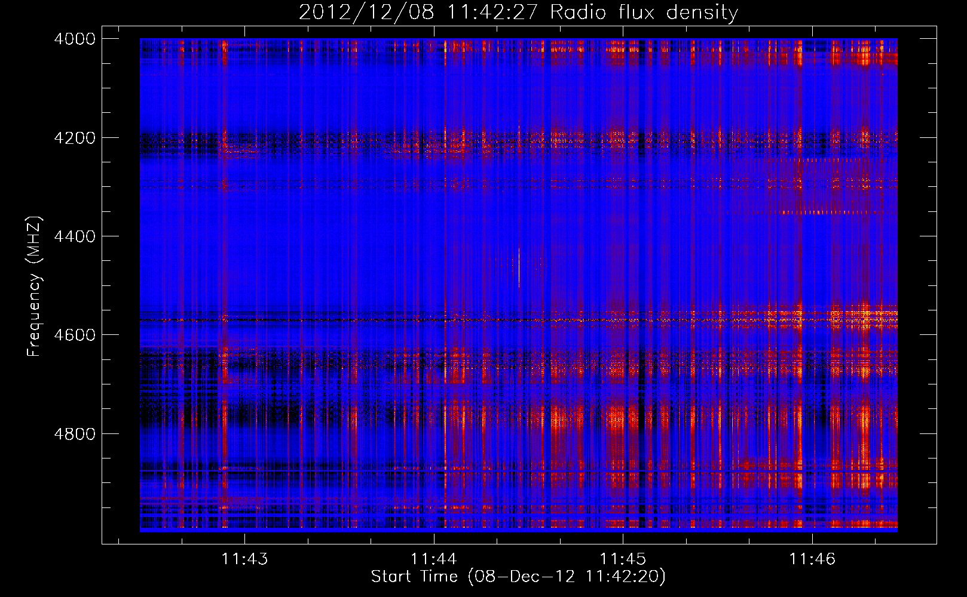Select the 4200 frequency tick label
Image resolution: width=967 pixels, height=597 pixels.
(75, 138)
